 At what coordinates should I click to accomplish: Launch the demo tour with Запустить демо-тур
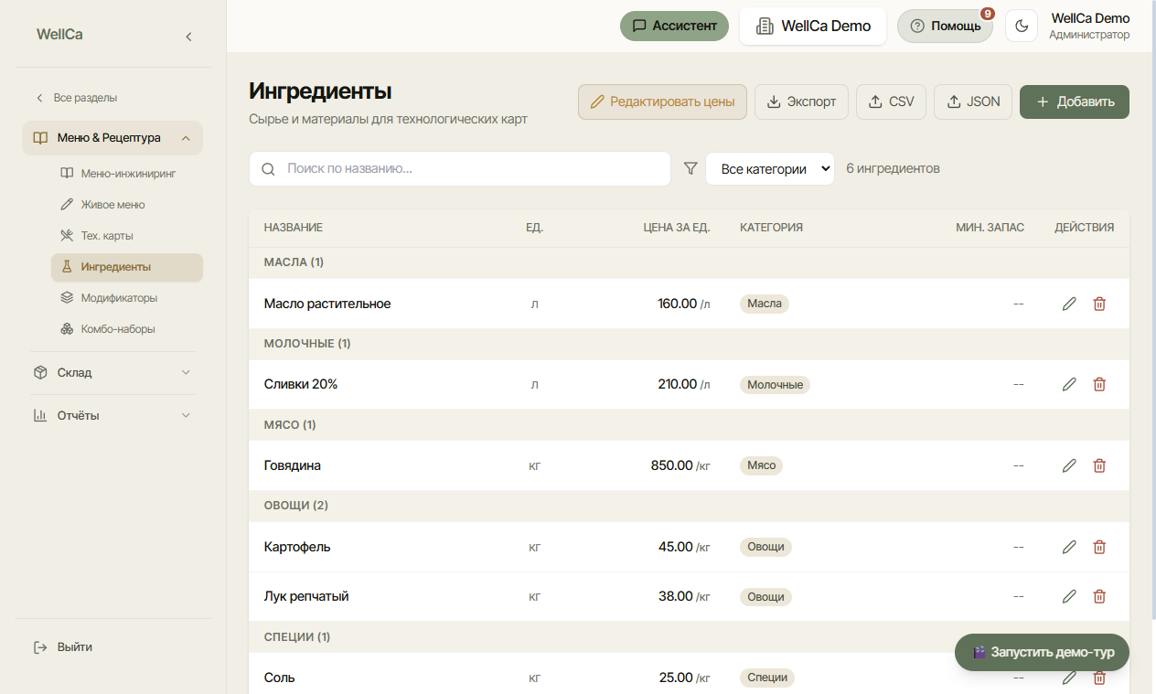pos(1042,653)
